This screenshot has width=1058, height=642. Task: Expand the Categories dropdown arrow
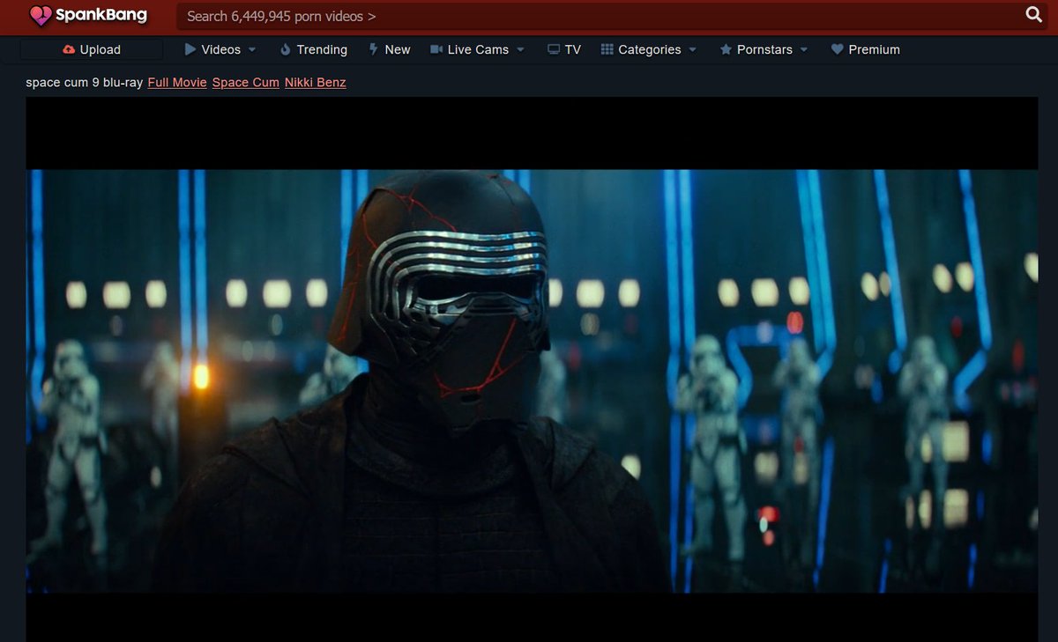tap(692, 50)
